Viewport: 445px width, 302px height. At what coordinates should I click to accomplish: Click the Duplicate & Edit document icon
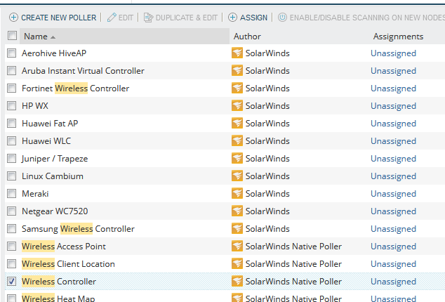148,18
